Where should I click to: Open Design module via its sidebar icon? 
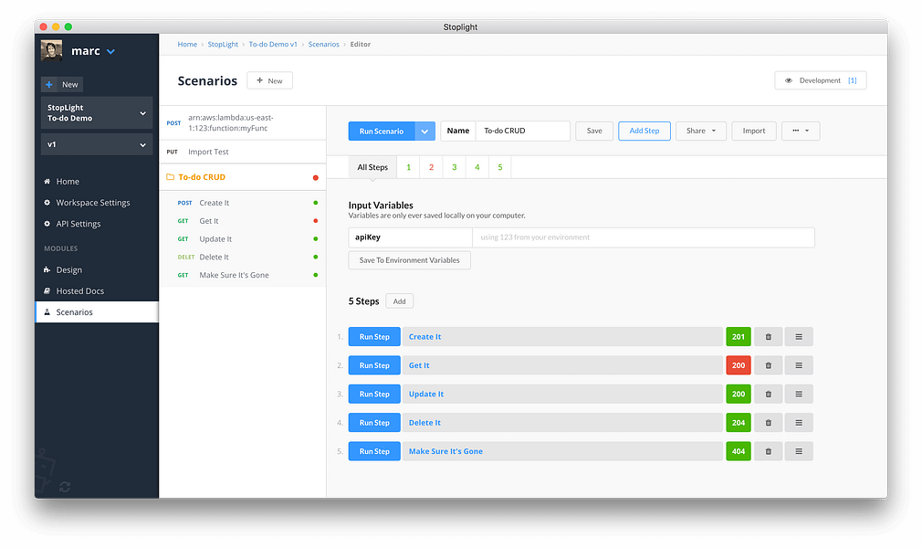click(x=47, y=270)
